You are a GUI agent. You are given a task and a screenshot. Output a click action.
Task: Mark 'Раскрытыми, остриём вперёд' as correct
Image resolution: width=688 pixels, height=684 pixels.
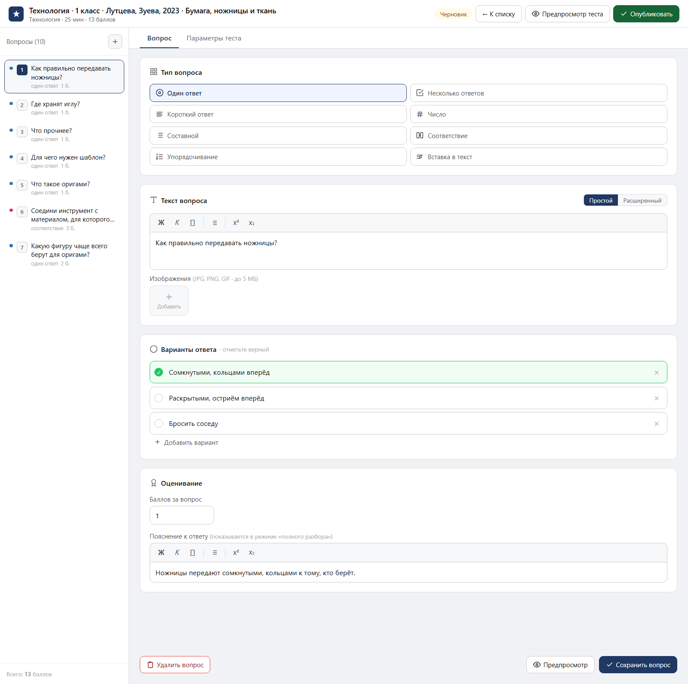[x=159, y=398]
